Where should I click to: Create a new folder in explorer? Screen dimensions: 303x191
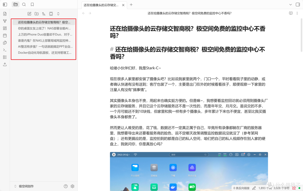pyautogui.click(x=36, y=14)
